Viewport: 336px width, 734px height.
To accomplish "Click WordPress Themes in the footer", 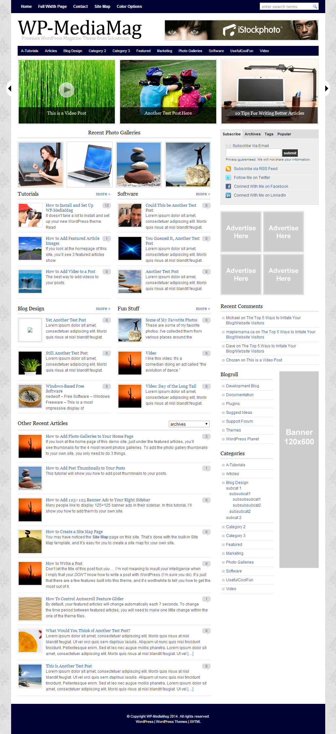I will [x=171, y=722].
